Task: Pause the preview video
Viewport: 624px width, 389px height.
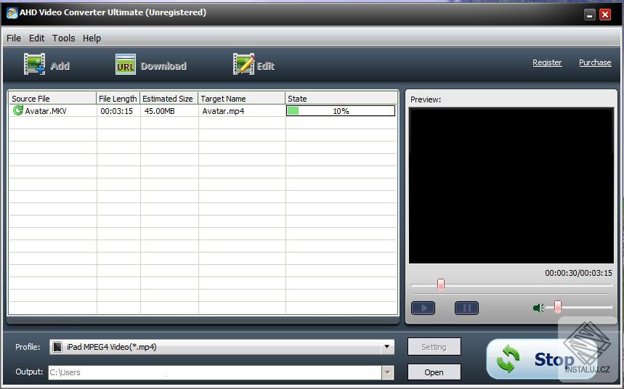Action: 466,308
